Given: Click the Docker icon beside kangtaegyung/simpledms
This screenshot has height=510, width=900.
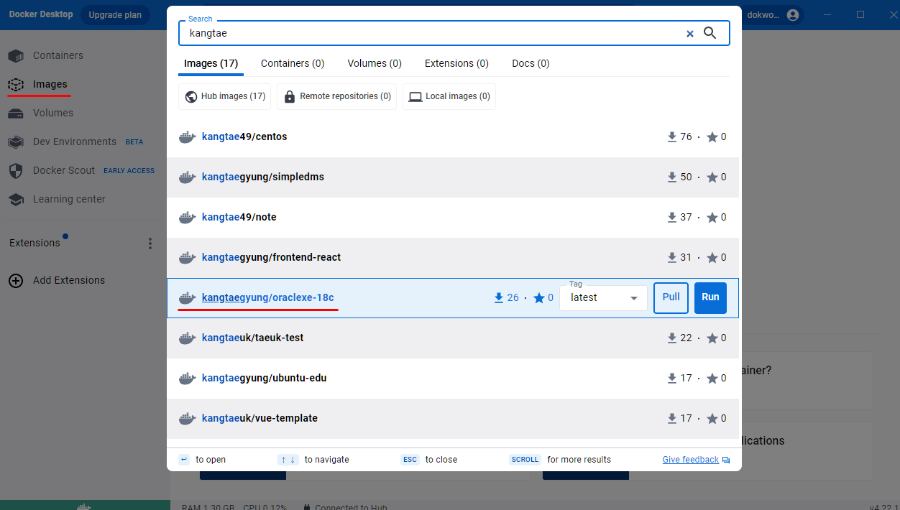Looking at the screenshot, I should pos(187,177).
